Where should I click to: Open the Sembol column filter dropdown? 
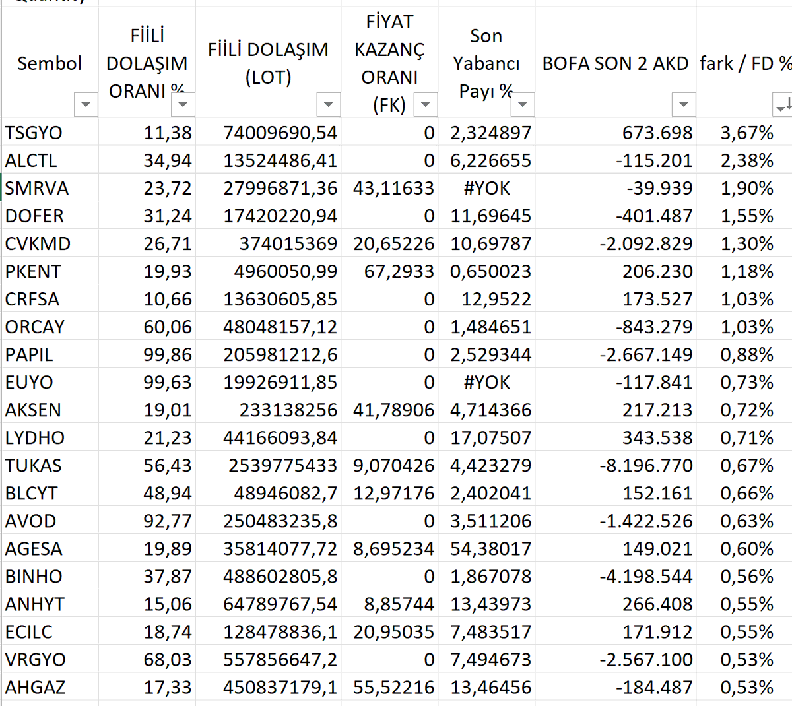click(86, 104)
